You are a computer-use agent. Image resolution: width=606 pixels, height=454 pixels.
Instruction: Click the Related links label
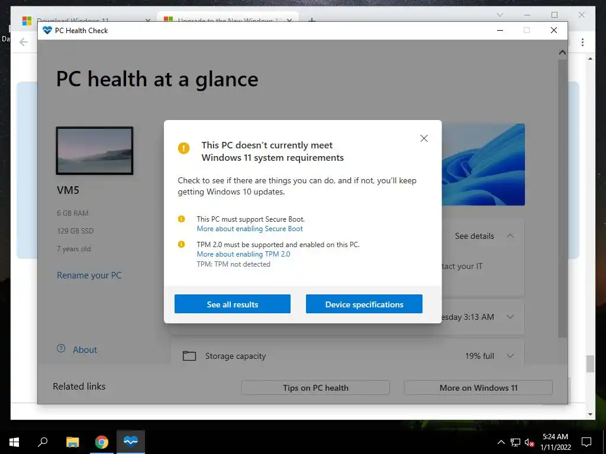79,387
